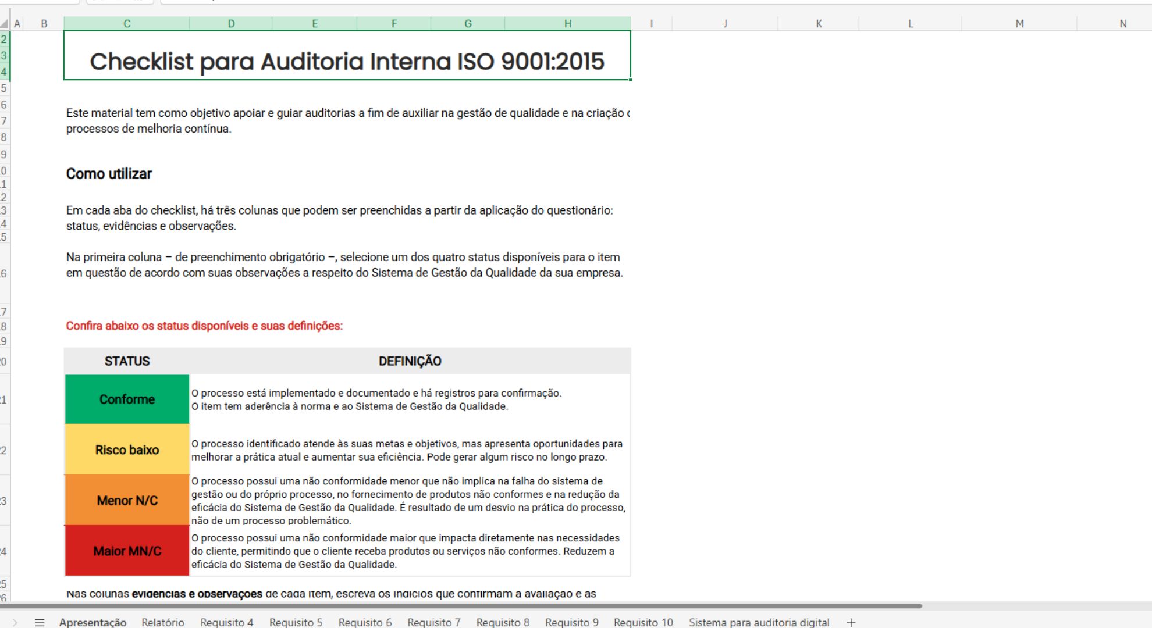
Task: Open Sistema para auditoria digital tab
Action: coord(759,622)
